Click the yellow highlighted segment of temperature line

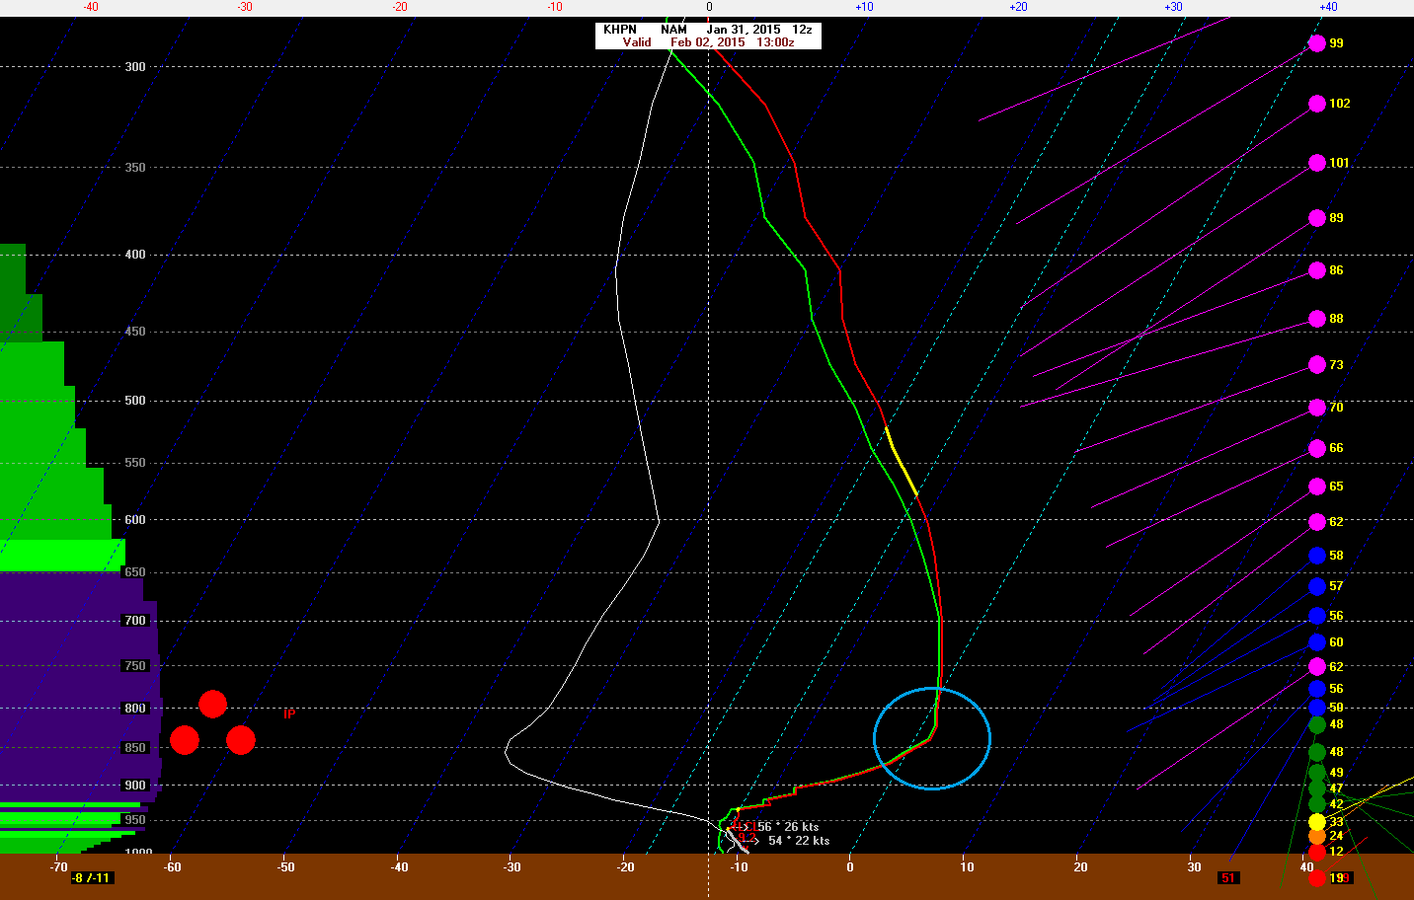pyautogui.click(x=901, y=460)
